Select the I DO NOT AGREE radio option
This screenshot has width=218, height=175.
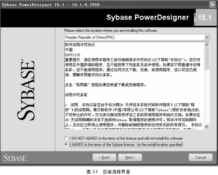pyautogui.click(x=66, y=138)
